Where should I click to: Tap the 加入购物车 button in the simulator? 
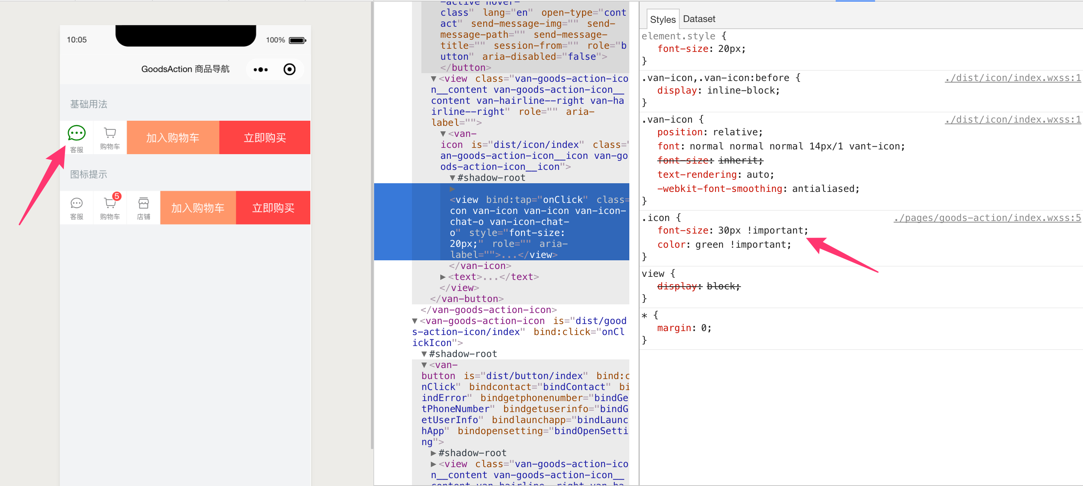pyautogui.click(x=172, y=137)
